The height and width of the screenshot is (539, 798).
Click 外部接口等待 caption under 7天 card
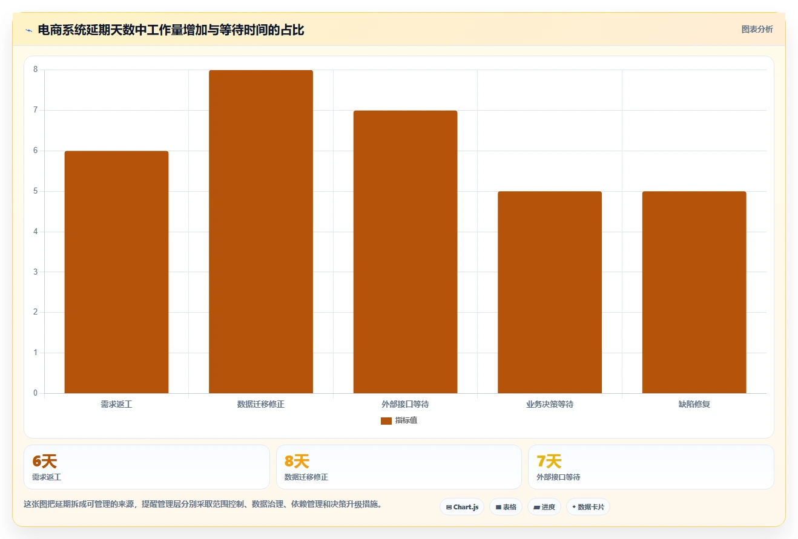(x=558, y=477)
